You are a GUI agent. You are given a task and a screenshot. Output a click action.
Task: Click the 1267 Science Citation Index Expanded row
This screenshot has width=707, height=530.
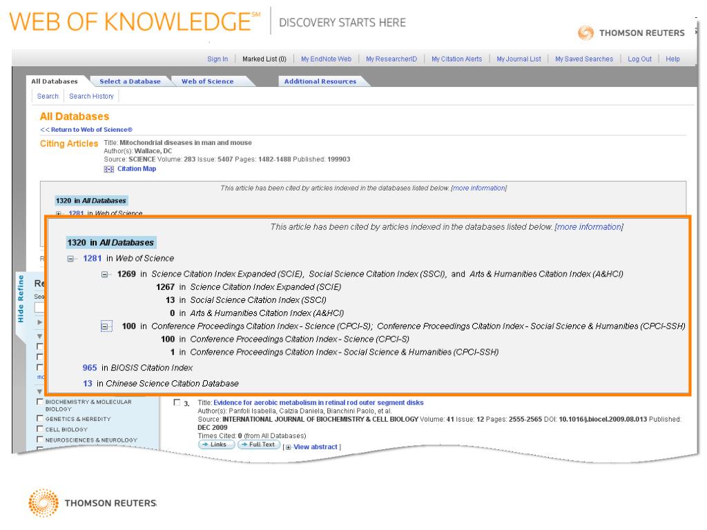click(249, 288)
